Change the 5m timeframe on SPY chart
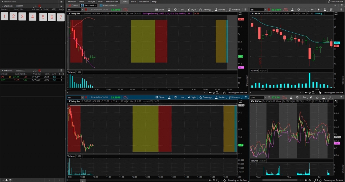Screen dimensions: 345x182 tap(304, 97)
